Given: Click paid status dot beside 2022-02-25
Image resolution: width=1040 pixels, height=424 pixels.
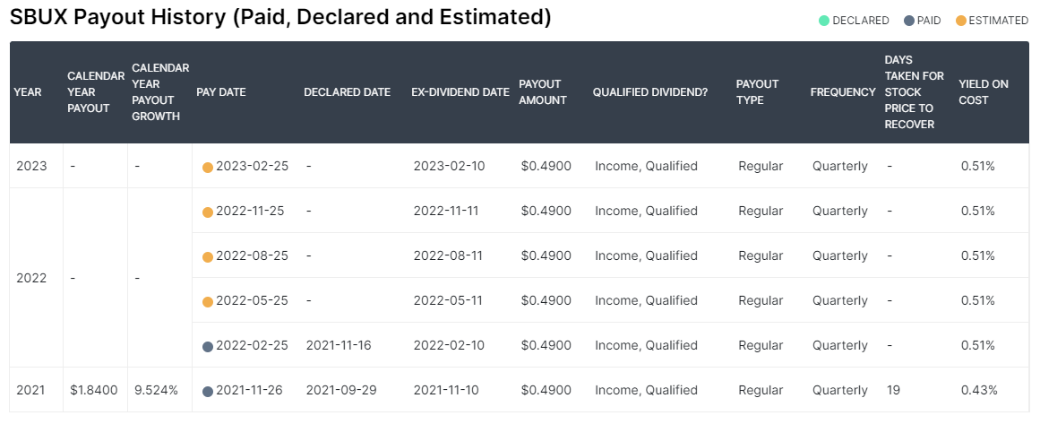Looking at the screenshot, I should pyautogui.click(x=208, y=346).
